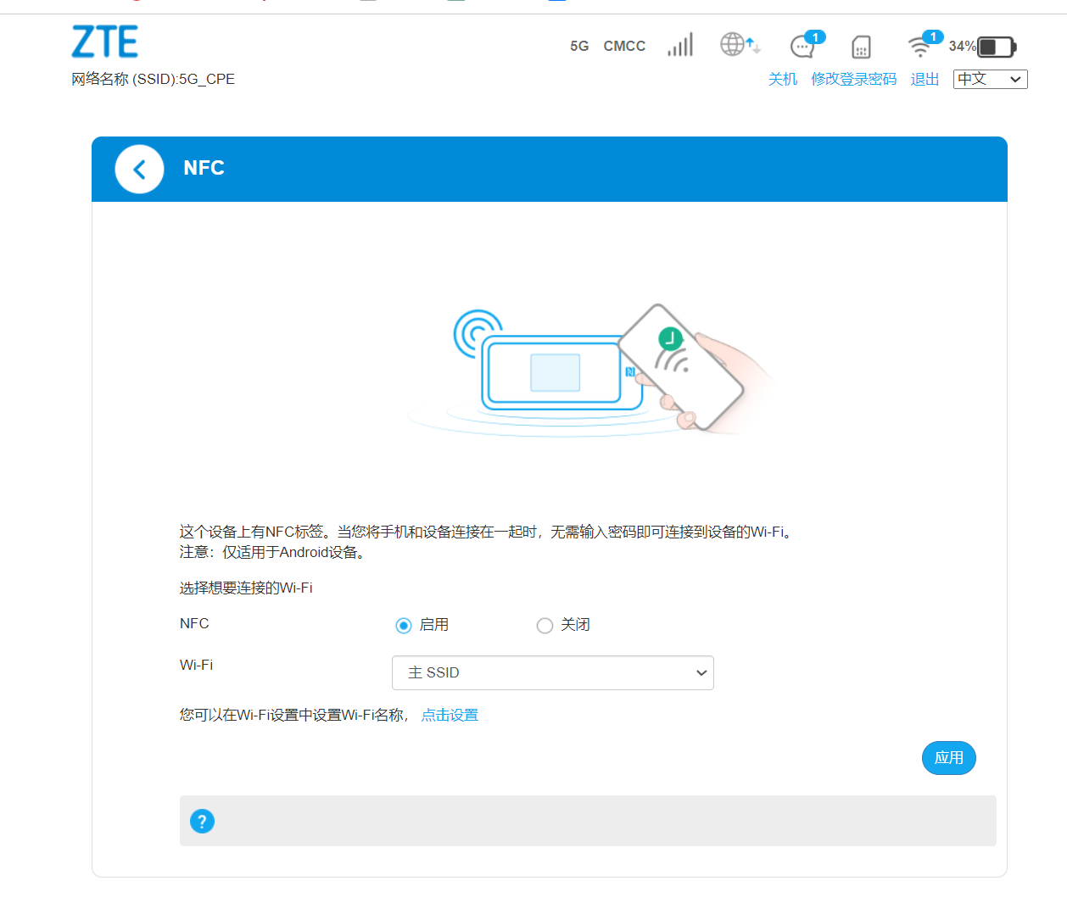Select the 启用 NFC radio button

(404, 626)
